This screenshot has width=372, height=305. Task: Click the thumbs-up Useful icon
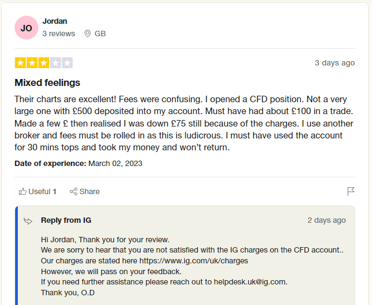point(23,191)
